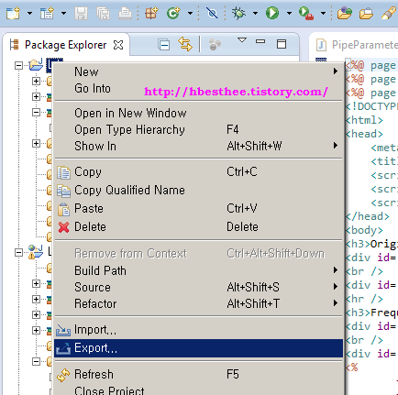Close the Package Explorer view
398x395 pixels.
(x=118, y=45)
